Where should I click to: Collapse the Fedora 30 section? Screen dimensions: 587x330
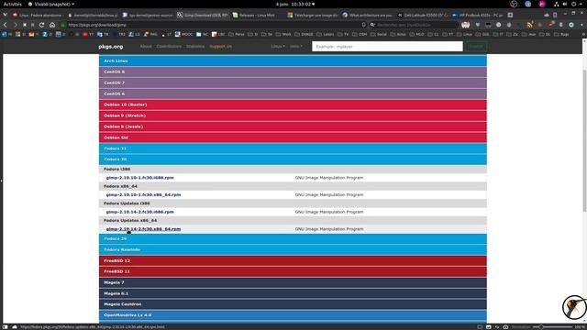pyautogui.click(x=293, y=159)
